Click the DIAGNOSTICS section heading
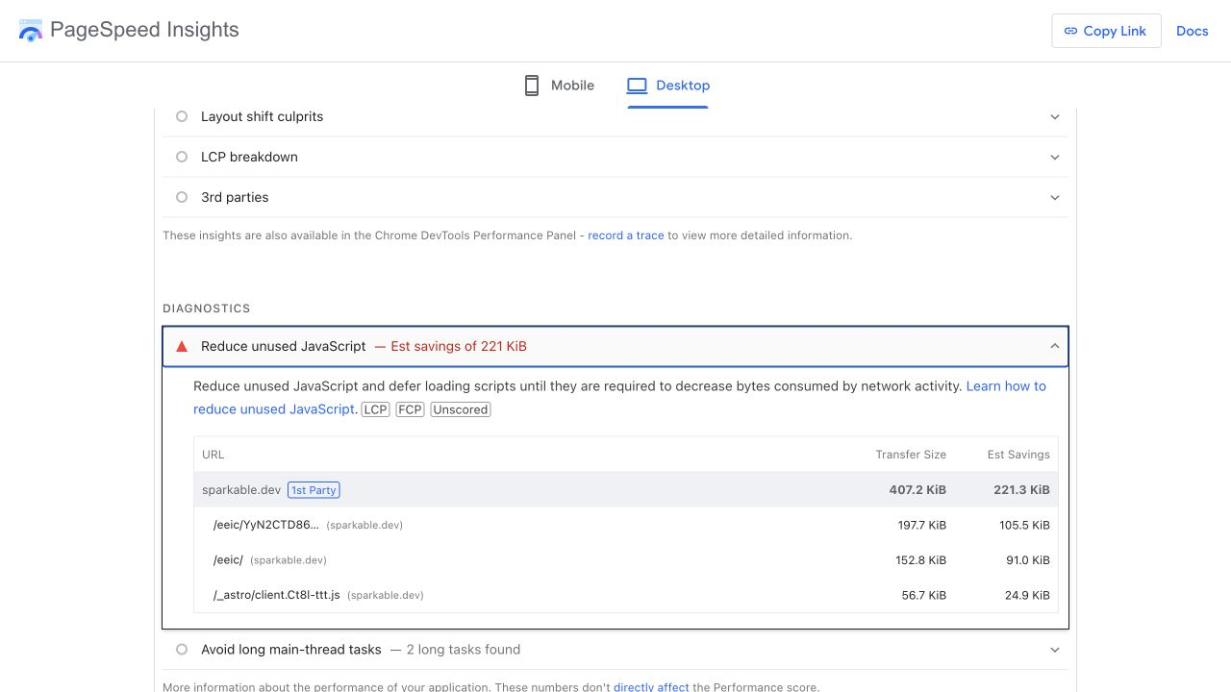This screenshot has height=692, width=1231. coord(207,309)
